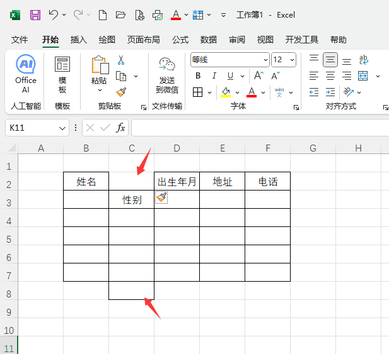Increase font size with larger A
This screenshot has width=389, height=354.
(258, 75)
